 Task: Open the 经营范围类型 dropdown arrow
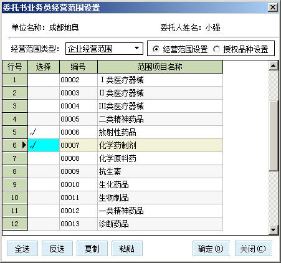tap(136, 49)
